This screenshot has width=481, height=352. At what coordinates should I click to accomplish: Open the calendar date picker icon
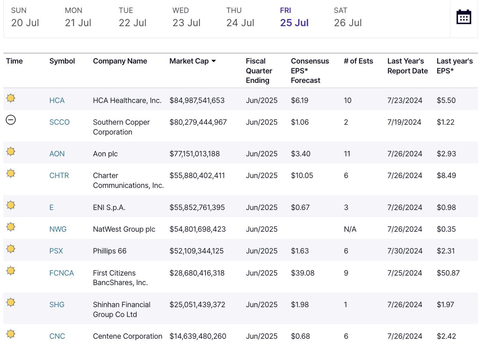coord(463,17)
